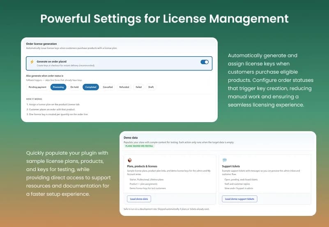
Task: Click 'Create keys at checkout for instant delivery' text
Action: click(x=66, y=65)
